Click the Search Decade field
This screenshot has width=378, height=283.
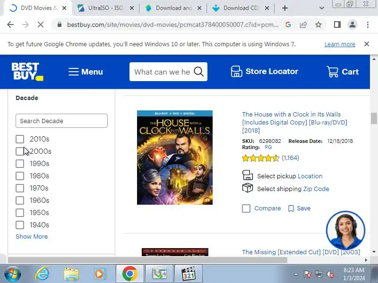pos(61,121)
